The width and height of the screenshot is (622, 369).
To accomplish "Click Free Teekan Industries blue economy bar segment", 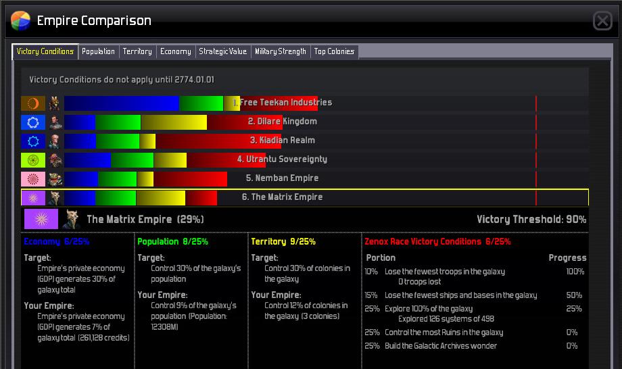I will click(x=122, y=103).
